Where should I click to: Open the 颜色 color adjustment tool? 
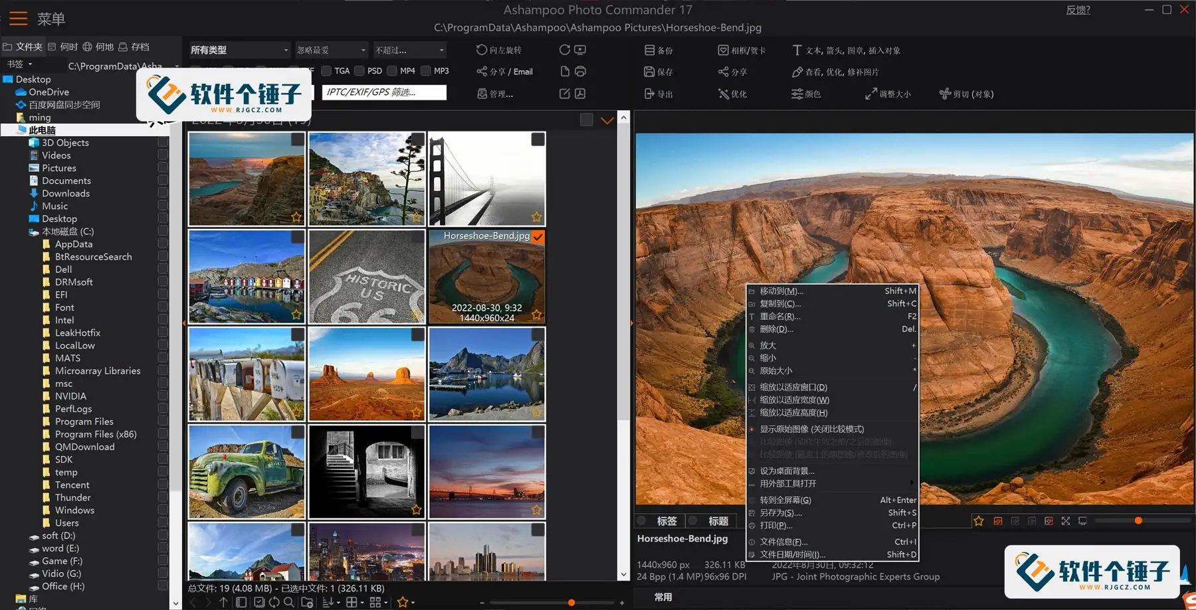pyautogui.click(x=806, y=94)
